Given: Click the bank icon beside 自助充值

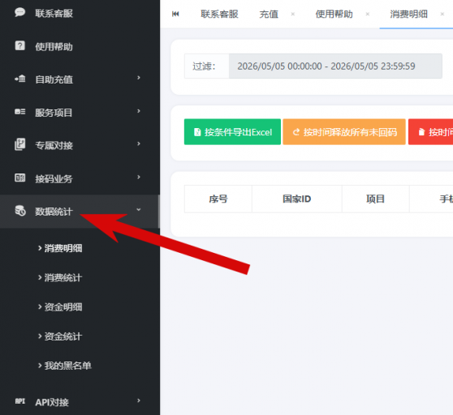Looking at the screenshot, I should pyautogui.click(x=20, y=79).
